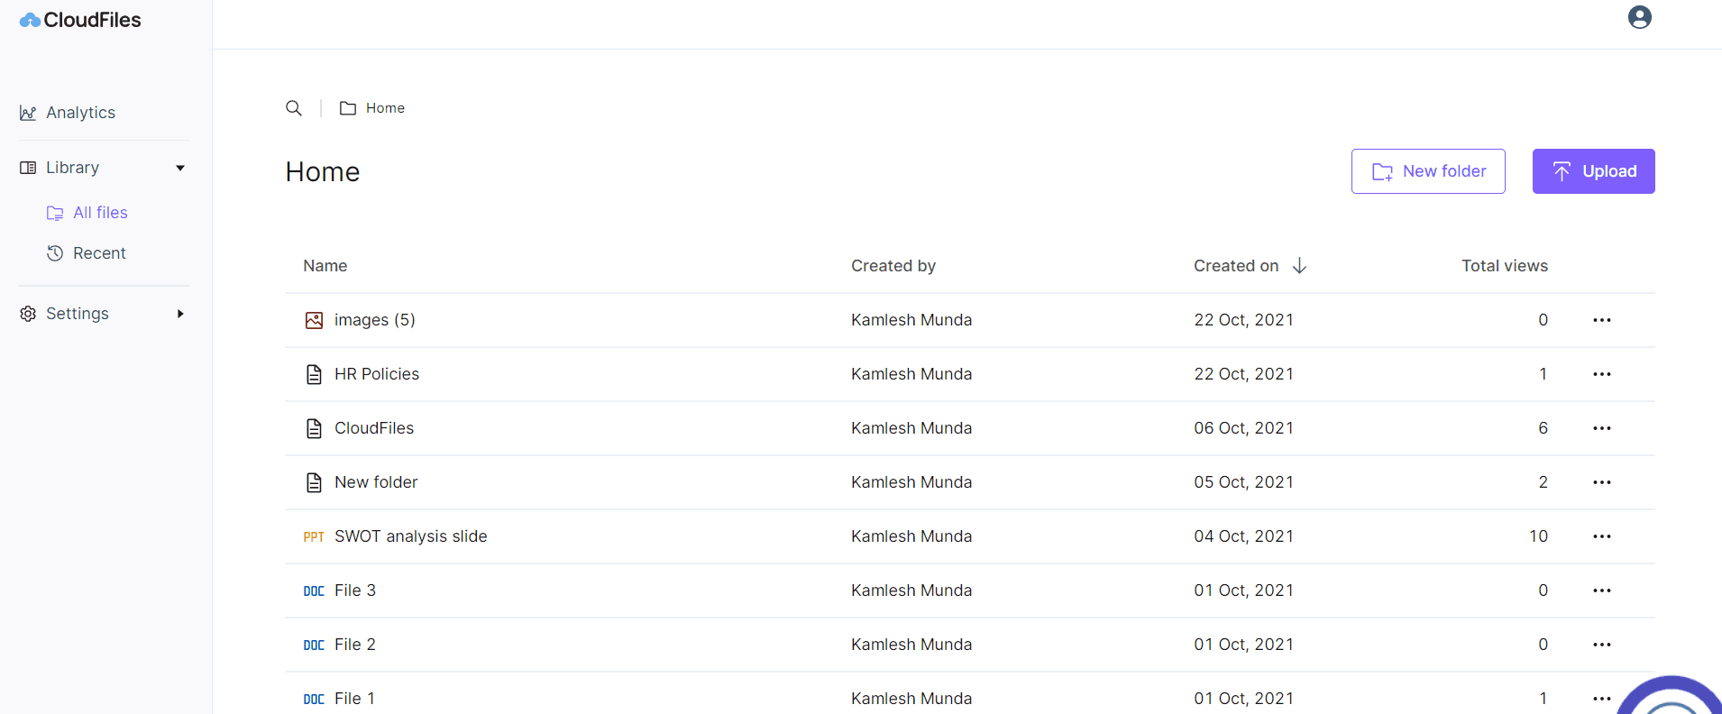Create a New folder
This screenshot has width=1722, height=714.
[1428, 171]
